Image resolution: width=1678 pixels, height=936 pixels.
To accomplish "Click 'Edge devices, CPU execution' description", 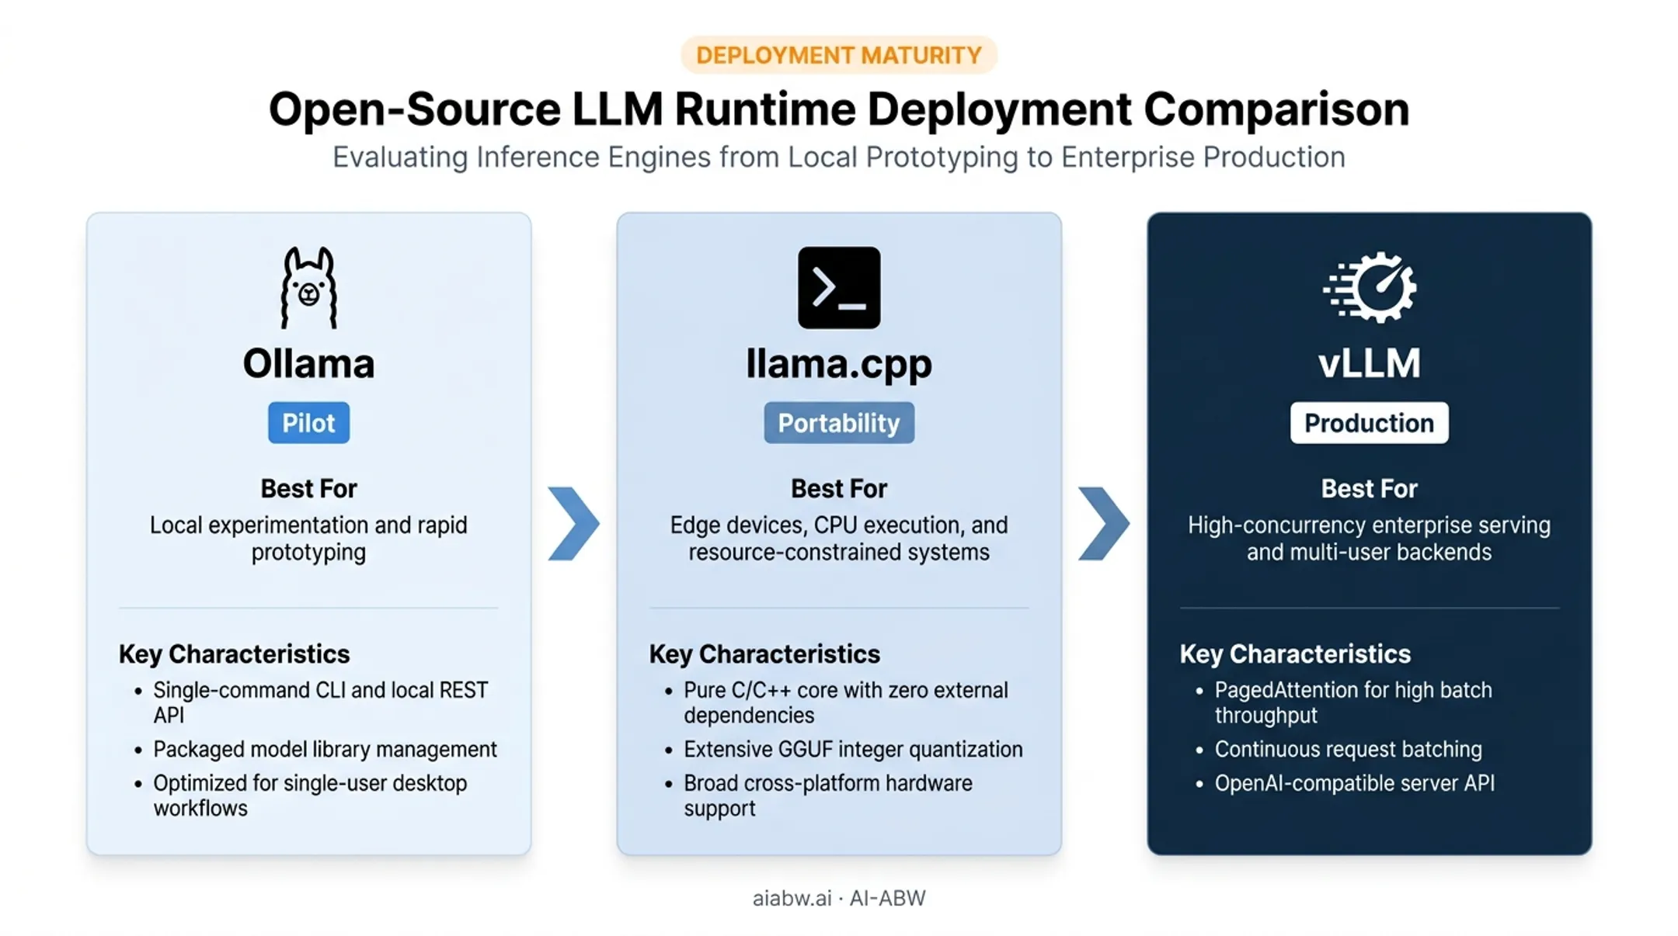I will 839,539.
